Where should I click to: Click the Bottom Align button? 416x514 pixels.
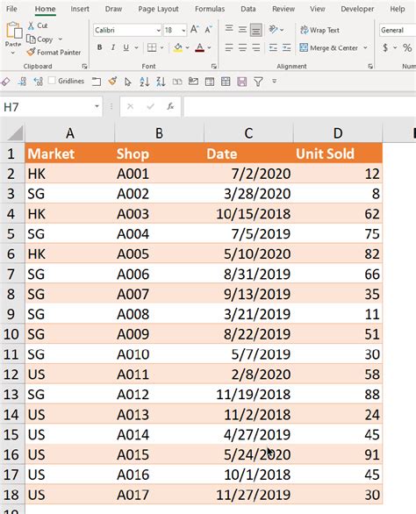[x=256, y=30]
